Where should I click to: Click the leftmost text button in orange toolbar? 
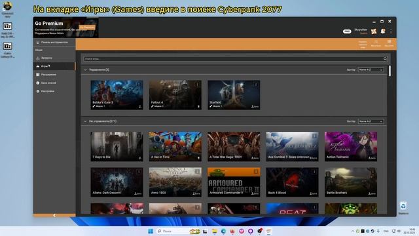363,45
